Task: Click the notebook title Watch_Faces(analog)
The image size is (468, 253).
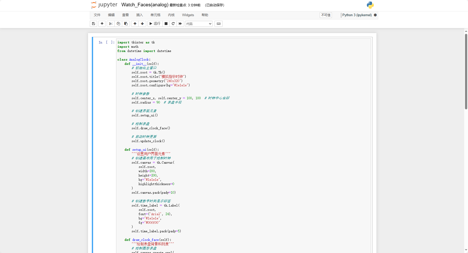Action: point(145,5)
